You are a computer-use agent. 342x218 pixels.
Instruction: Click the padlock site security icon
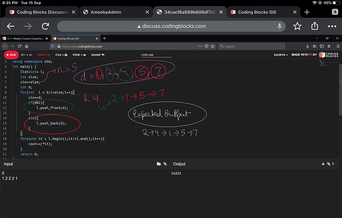pos(58,46)
